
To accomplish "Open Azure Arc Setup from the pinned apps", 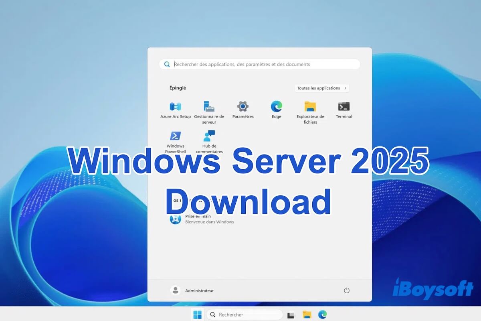I will [175, 107].
